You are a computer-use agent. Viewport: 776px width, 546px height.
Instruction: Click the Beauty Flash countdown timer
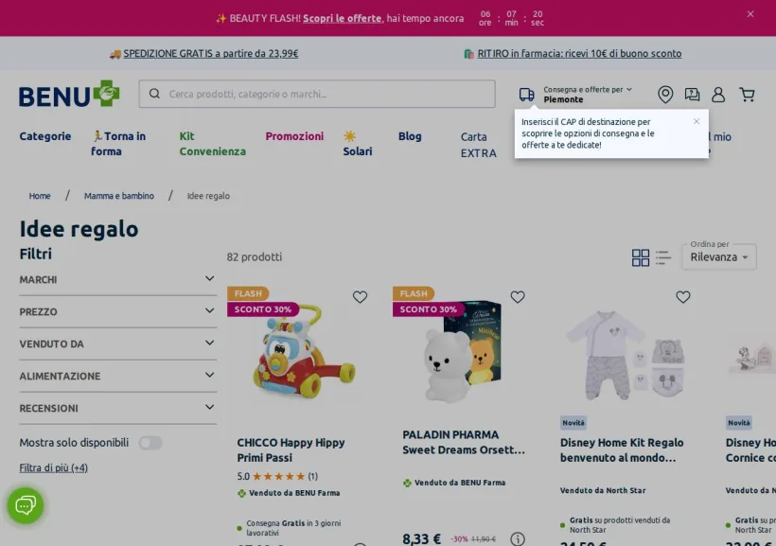pyautogui.click(x=511, y=18)
